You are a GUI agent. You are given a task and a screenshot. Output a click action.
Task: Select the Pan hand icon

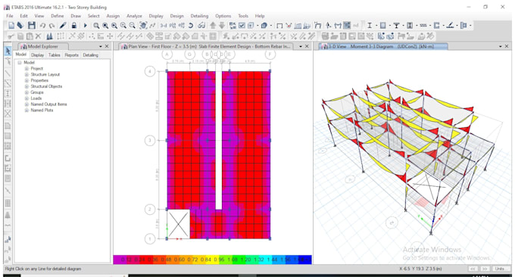tap(143, 25)
